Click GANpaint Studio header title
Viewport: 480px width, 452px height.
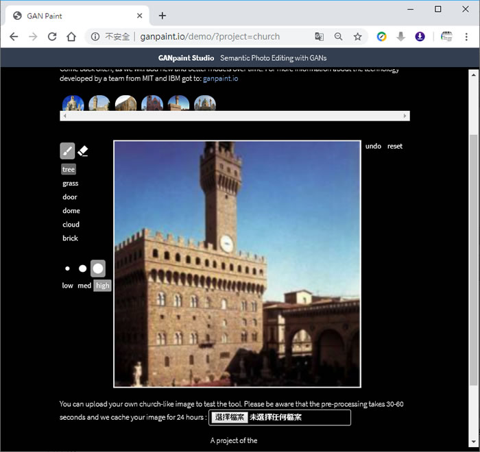[x=186, y=58]
